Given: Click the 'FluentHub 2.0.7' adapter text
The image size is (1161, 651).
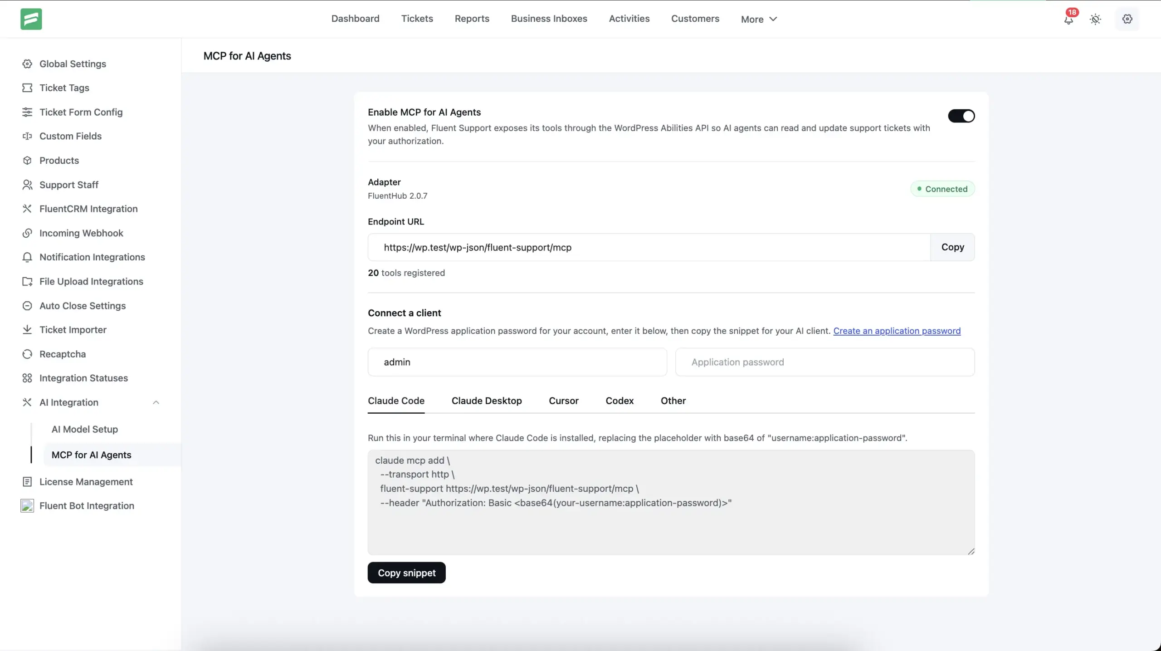Looking at the screenshot, I should click(397, 196).
